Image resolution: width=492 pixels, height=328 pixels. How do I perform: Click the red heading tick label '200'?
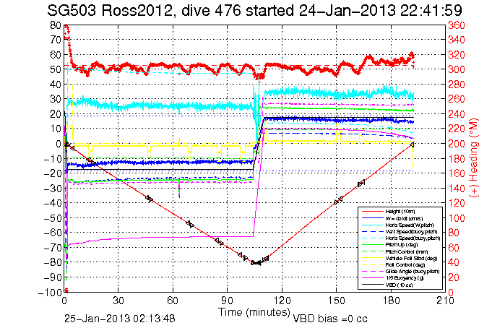click(x=457, y=144)
